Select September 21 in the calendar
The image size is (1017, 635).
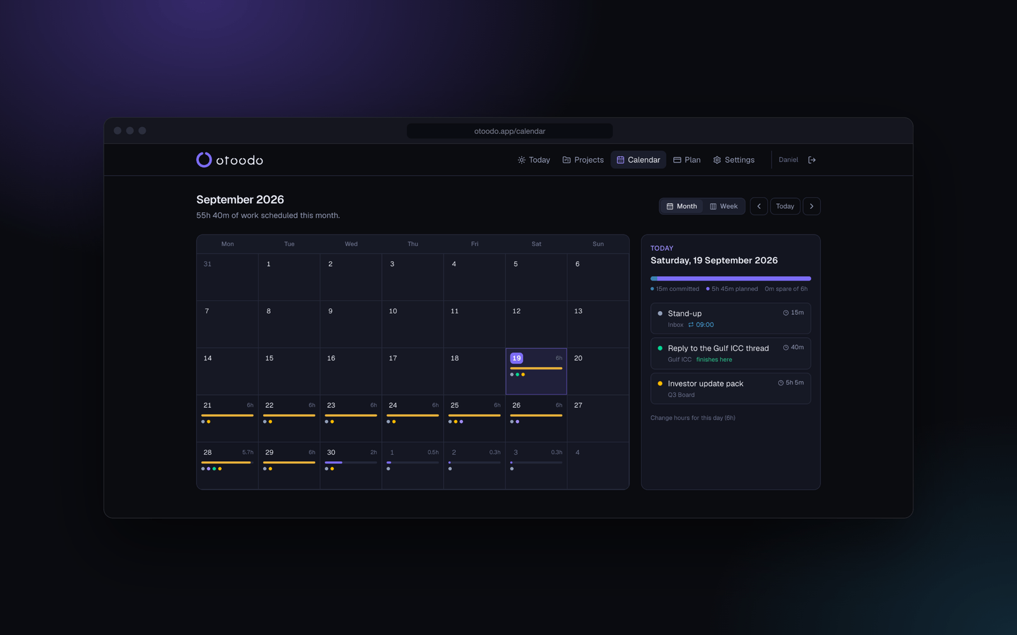[x=228, y=418]
